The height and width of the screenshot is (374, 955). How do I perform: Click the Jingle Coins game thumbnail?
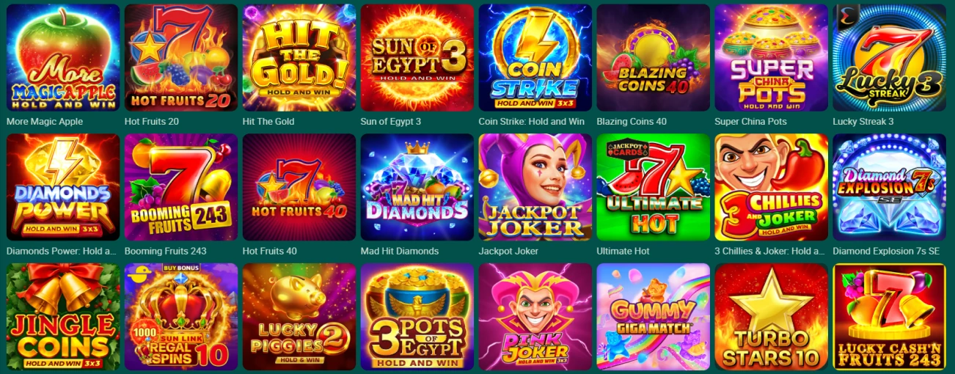(x=63, y=317)
